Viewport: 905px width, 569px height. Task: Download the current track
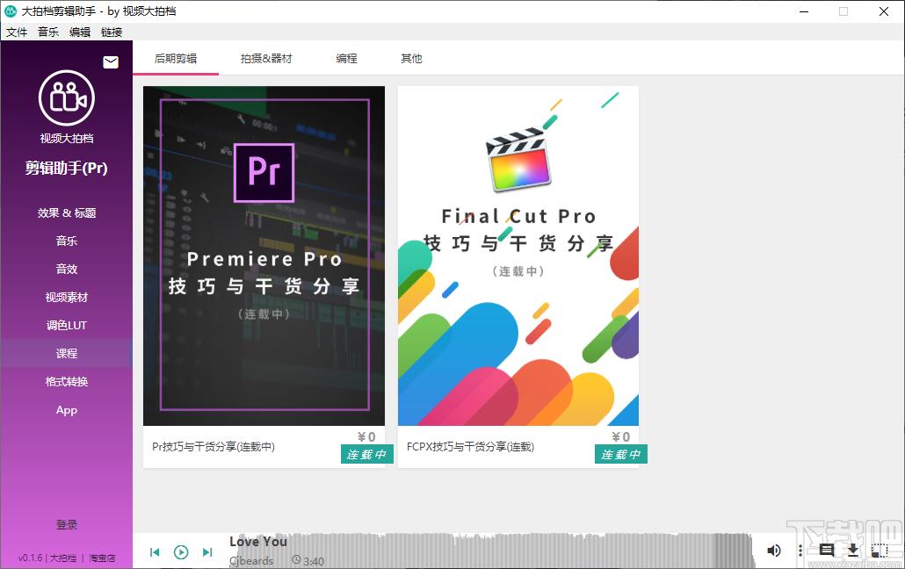tap(852, 550)
